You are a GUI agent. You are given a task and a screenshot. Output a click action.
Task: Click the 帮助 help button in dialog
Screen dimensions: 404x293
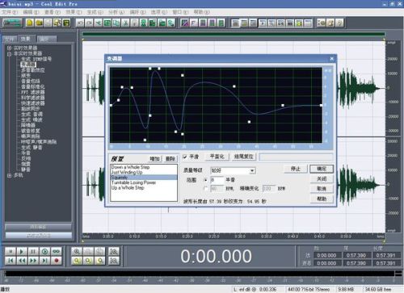coord(322,199)
